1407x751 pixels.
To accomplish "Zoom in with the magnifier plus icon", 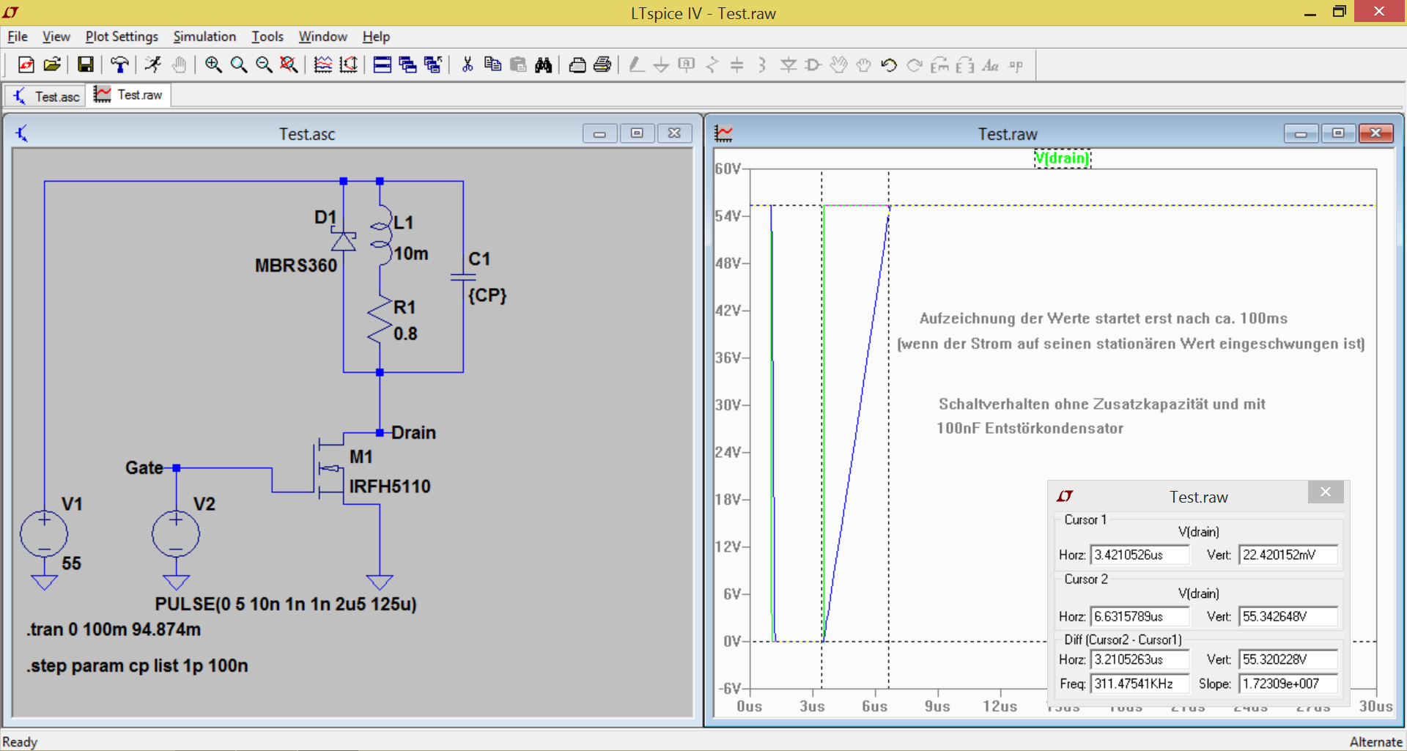I will (x=213, y=65).
